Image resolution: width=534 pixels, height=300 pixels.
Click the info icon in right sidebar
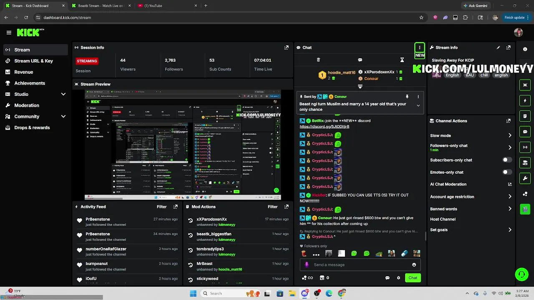[x=525, y=49]
